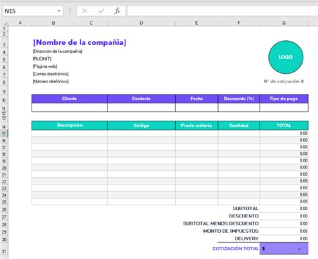The width and height of the screenshot is (318, 259).
Task: Click the Fecha header cell
Action: [197, 99]
